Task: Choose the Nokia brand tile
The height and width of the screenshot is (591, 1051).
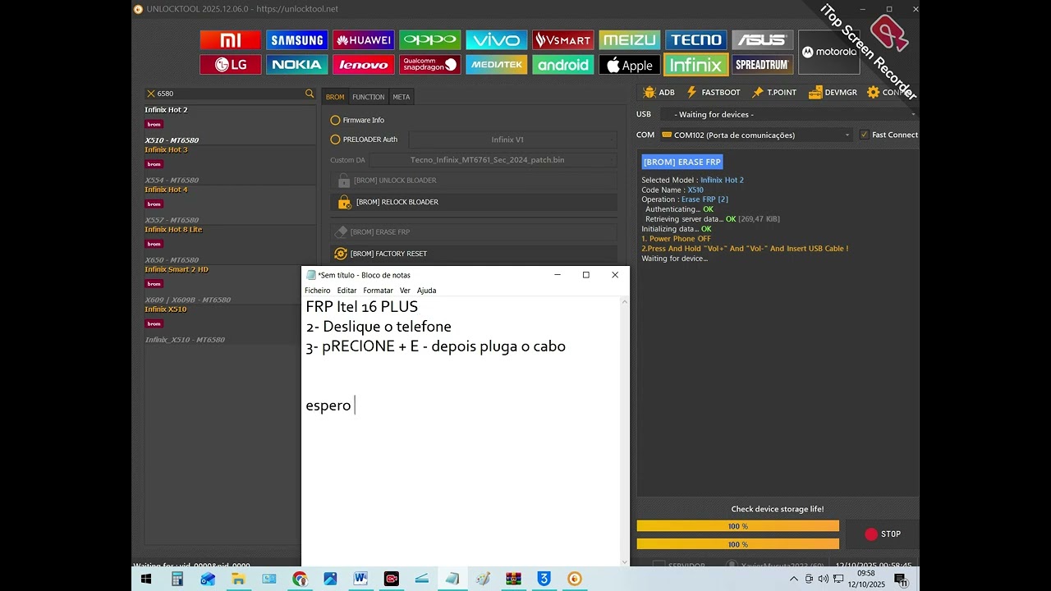Action: tap(297, 65)
